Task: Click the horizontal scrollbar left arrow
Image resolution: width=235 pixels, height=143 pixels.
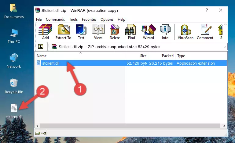Action: click(37, 126)
